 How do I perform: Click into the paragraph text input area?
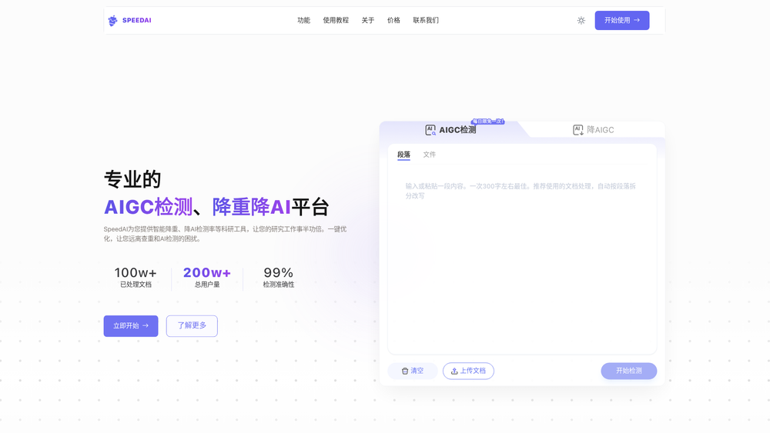tap(522, 260)
